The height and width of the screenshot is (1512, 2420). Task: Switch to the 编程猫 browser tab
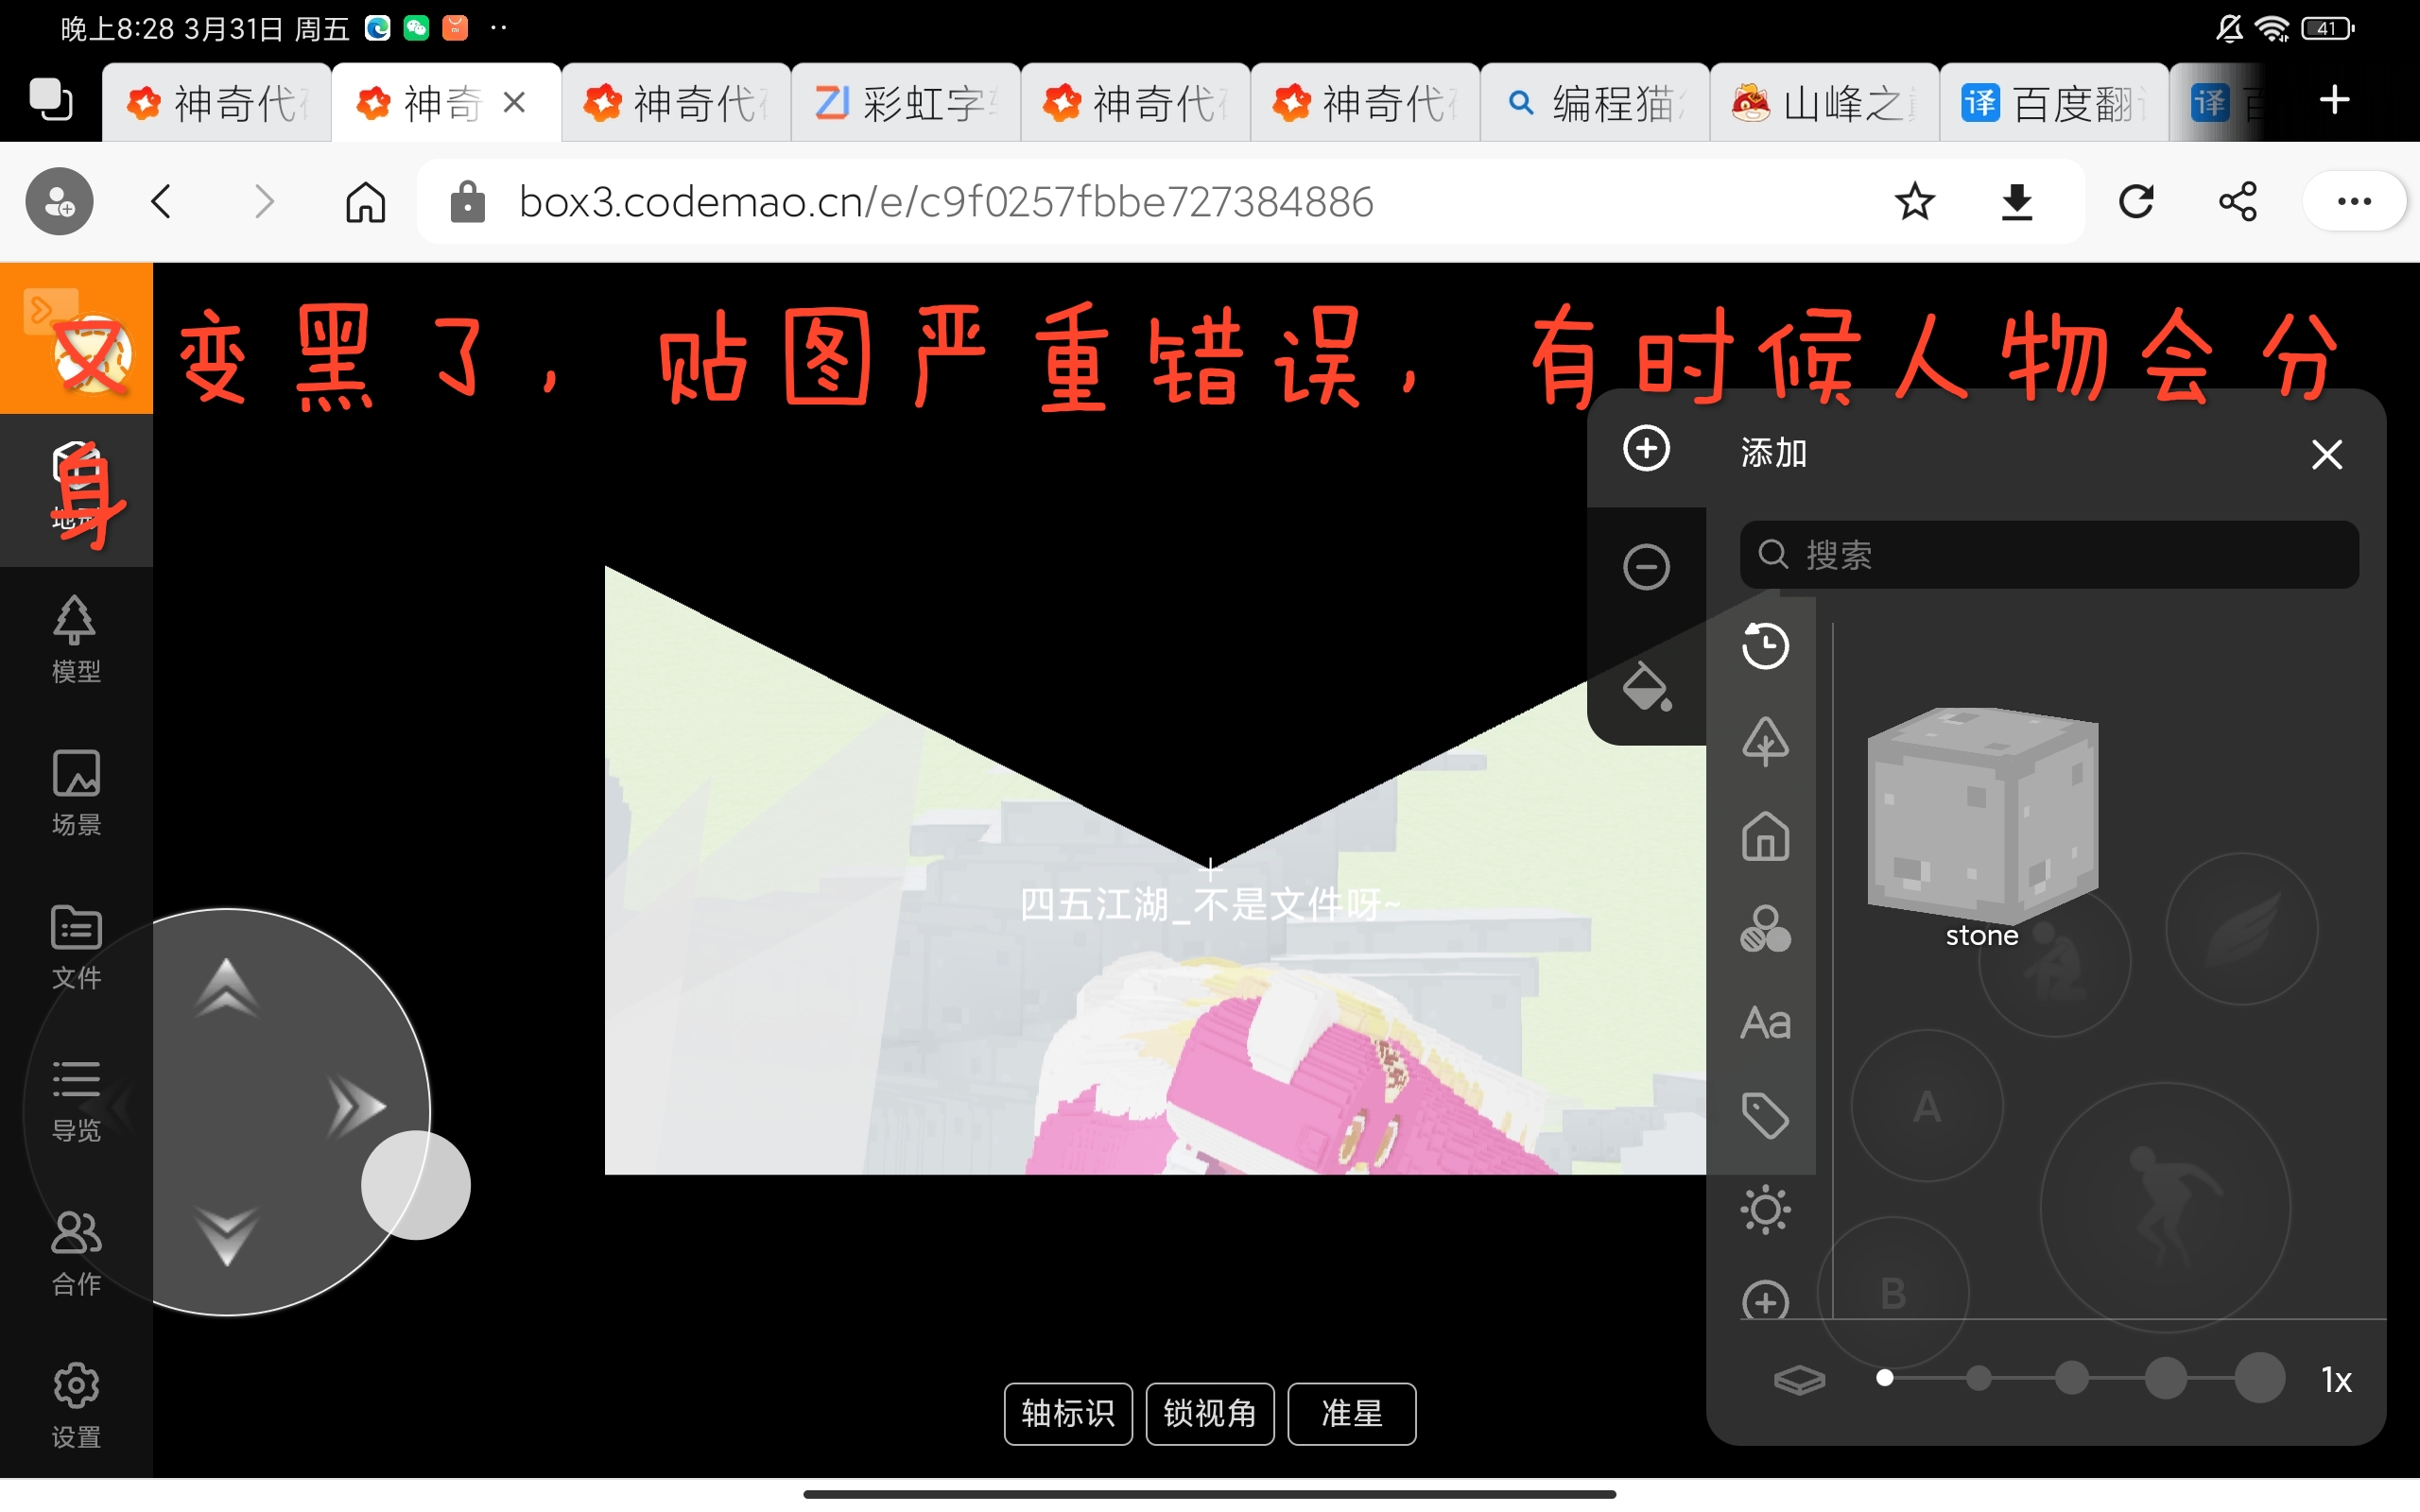pyautogui.click(x=1595, y=103)
